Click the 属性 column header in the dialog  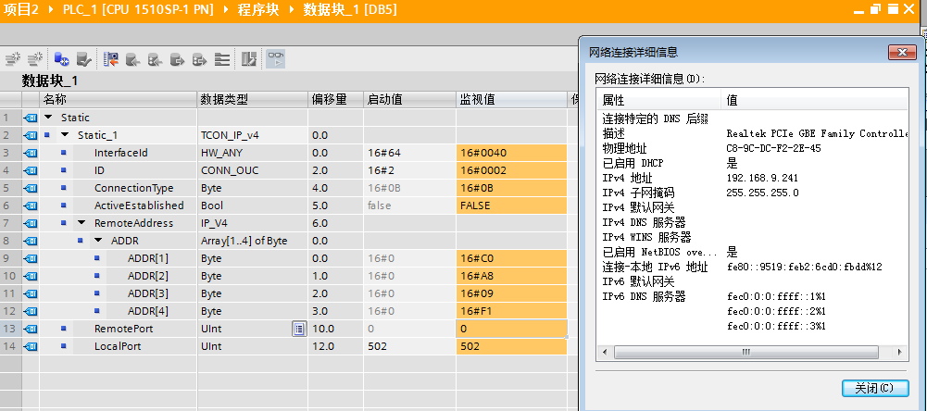click(658, 101)
